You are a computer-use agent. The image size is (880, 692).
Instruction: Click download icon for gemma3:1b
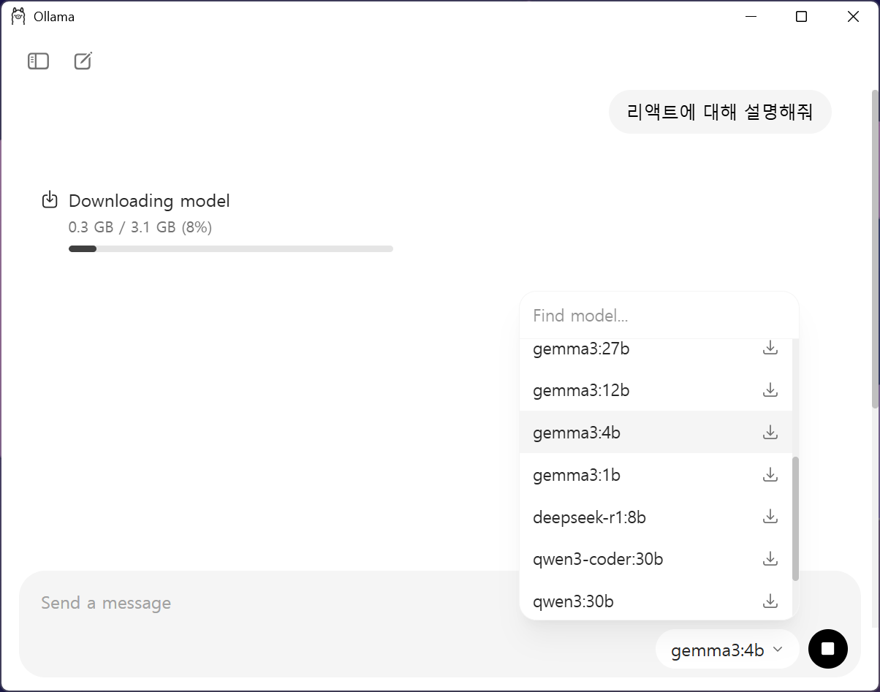coord(770,475)
